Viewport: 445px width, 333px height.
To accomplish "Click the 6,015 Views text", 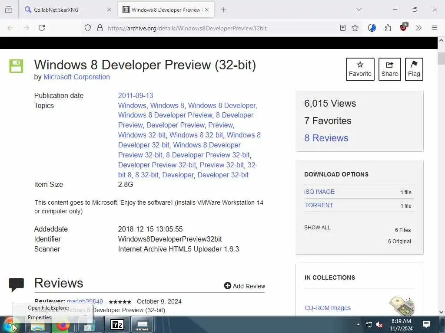I will [x=330, y=103].
